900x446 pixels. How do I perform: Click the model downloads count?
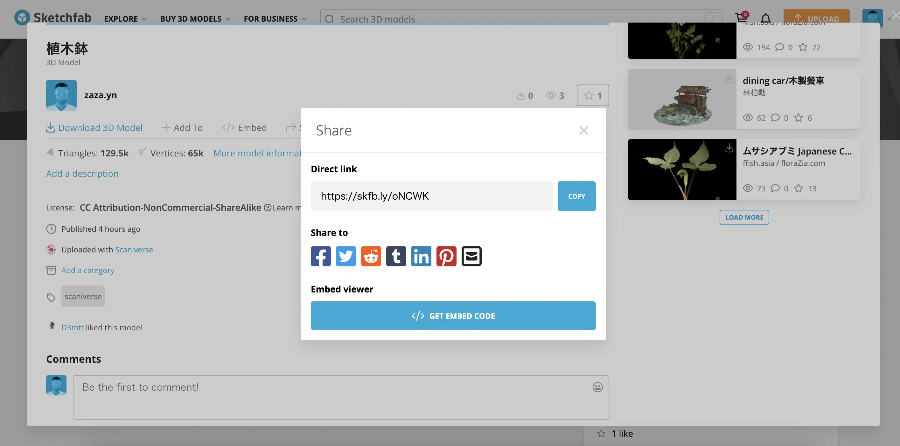tap(525, 95)
